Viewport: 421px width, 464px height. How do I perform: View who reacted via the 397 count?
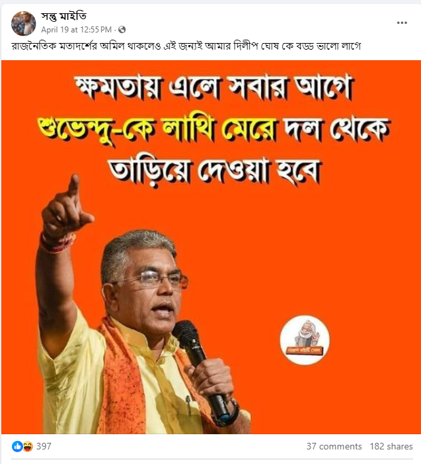click(44, 446)
